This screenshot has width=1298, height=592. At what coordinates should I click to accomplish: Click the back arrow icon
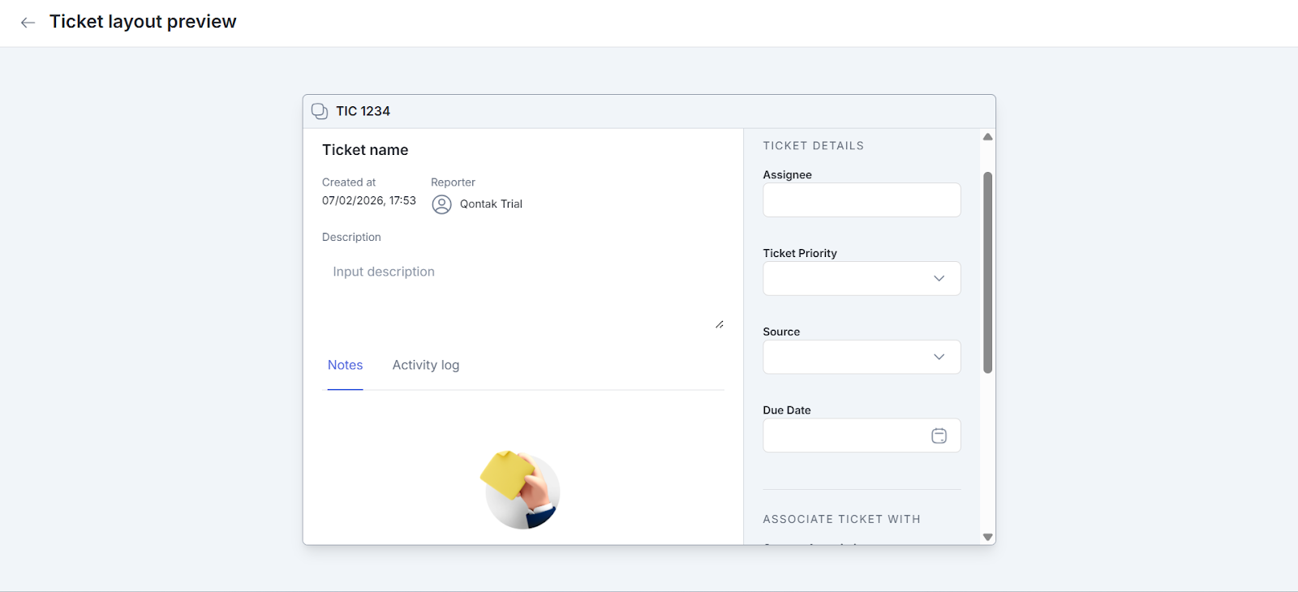point(28,23)
